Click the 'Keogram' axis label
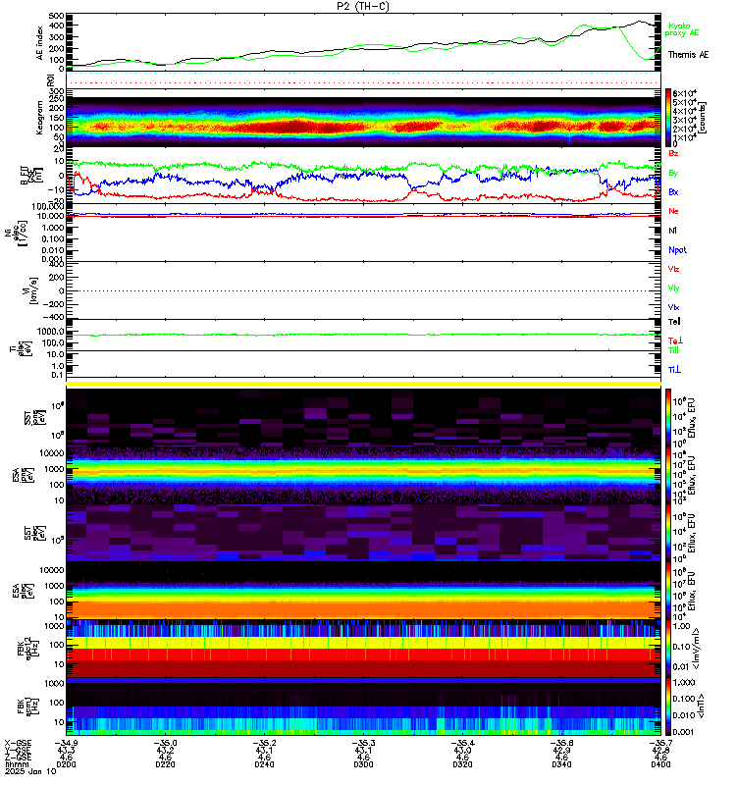 tap(39, 118)
